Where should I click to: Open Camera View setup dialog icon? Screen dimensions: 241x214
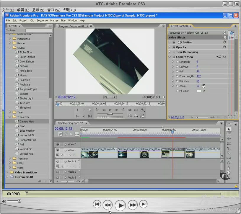(219, 57)
